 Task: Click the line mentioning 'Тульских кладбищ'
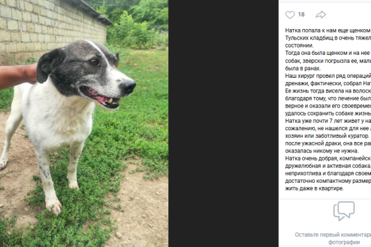tap(328, 38)
